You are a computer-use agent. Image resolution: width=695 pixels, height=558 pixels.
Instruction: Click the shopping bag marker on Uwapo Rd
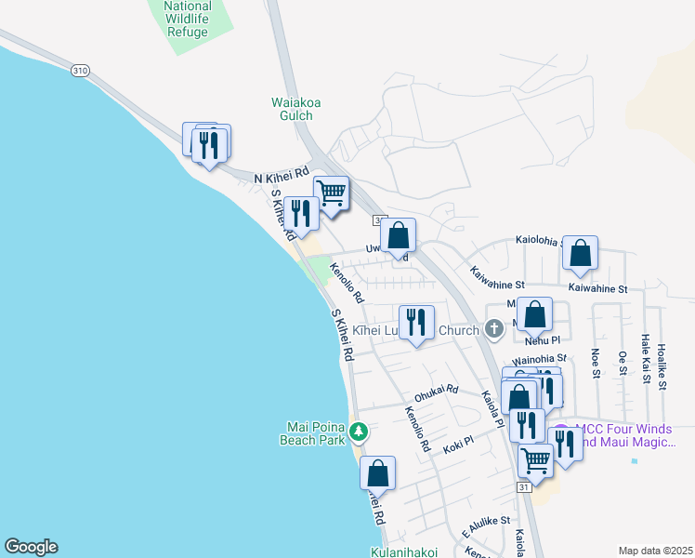pyautogui.click(x=398, y=236)
